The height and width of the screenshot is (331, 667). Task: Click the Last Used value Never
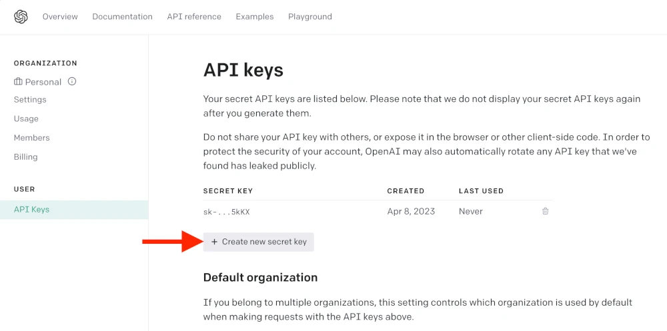[x=470, y=211]
